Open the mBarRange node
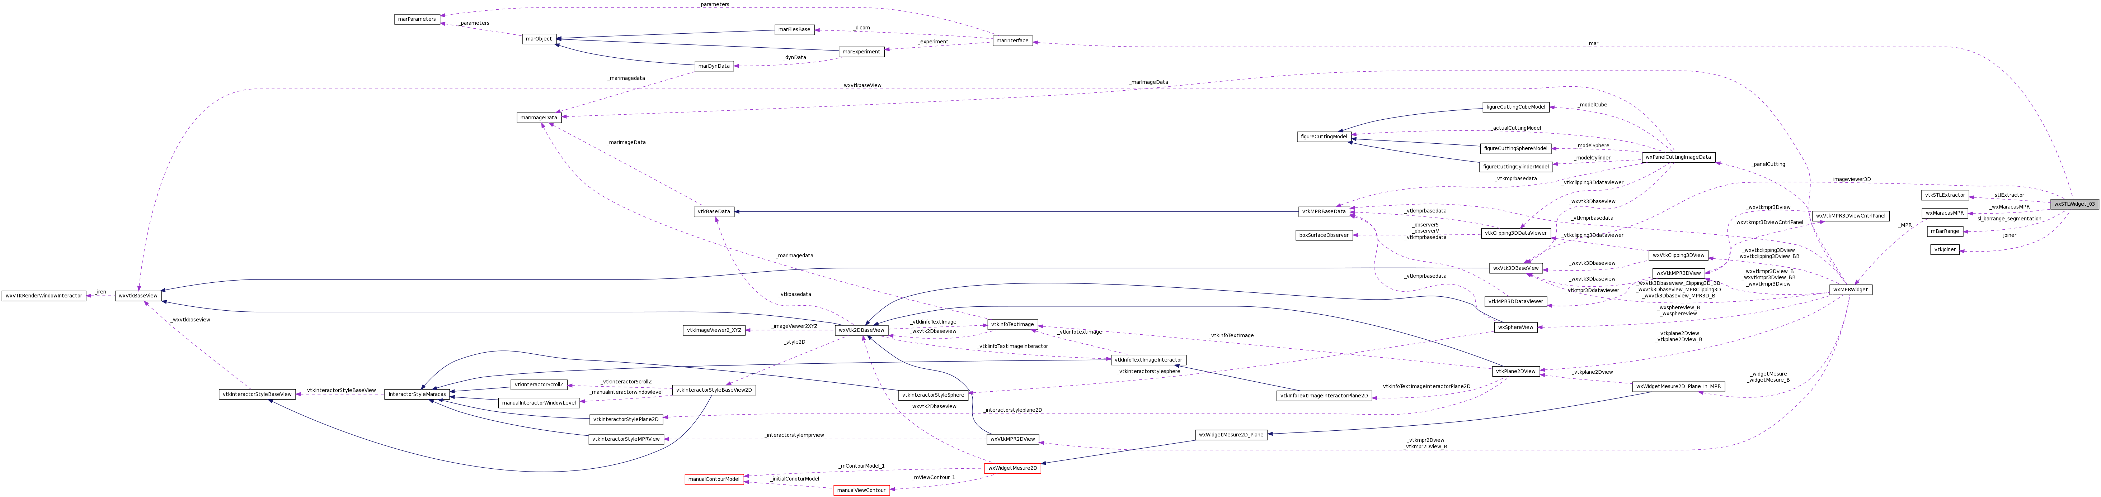The width and height of the screenshot is (2101, 497). (1945, 231)
